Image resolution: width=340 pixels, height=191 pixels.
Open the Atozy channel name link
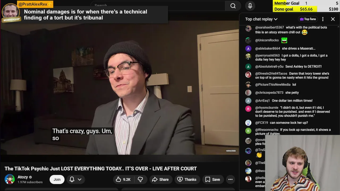[x=23, y=177]
